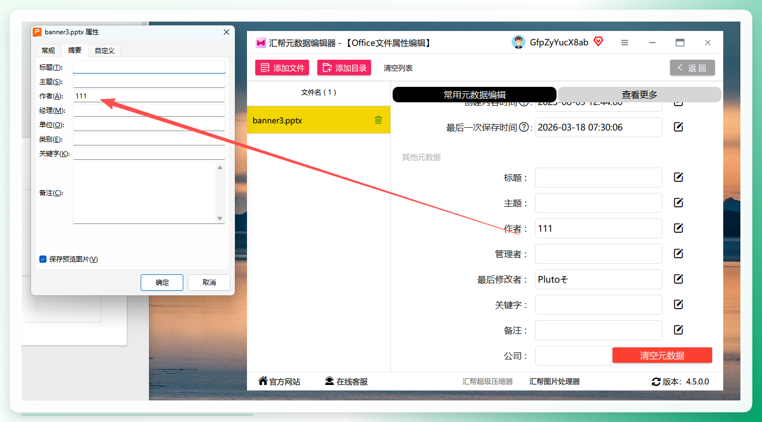Click the edit icon beside 备注 field
The height and width of the screenshot is (422, 762).
coord(678,330)
